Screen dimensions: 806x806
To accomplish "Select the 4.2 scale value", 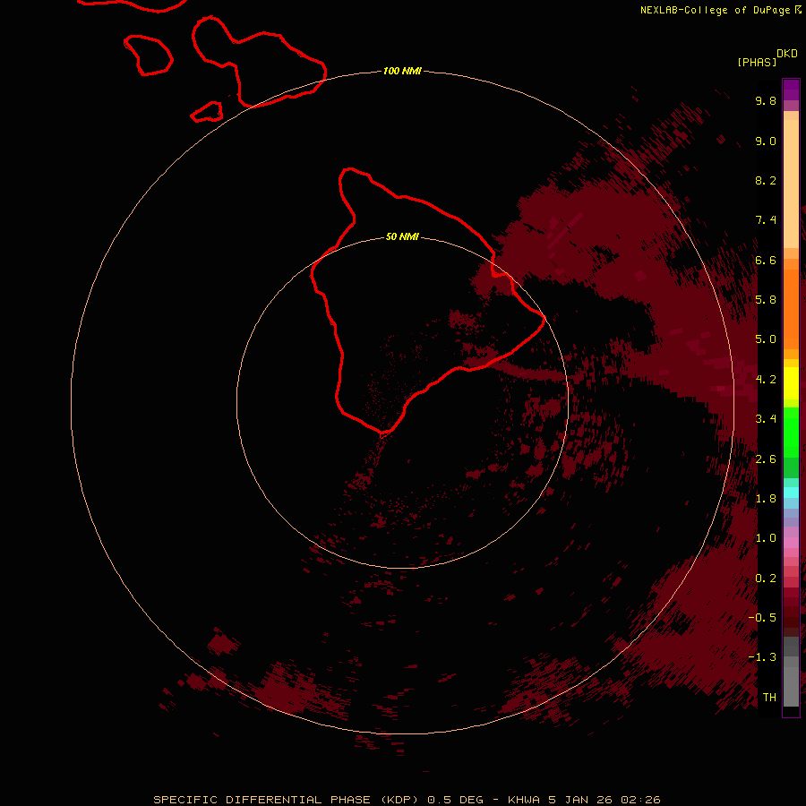I will 766,379.
